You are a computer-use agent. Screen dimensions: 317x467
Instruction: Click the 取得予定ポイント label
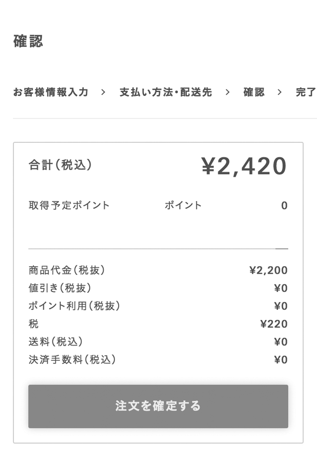point(69,205)
